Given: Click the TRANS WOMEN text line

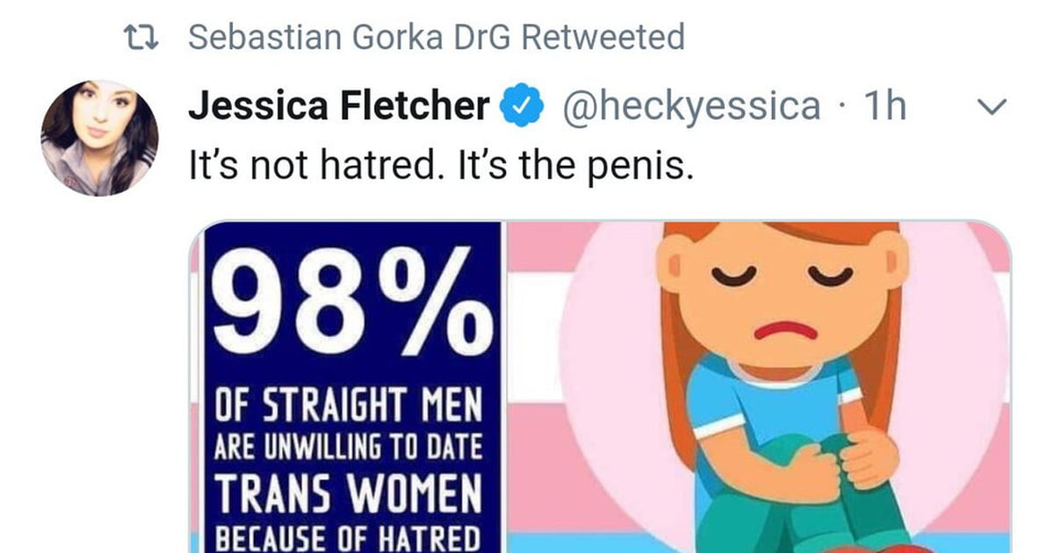Looking at the screenshot, I should coord(350,492).
